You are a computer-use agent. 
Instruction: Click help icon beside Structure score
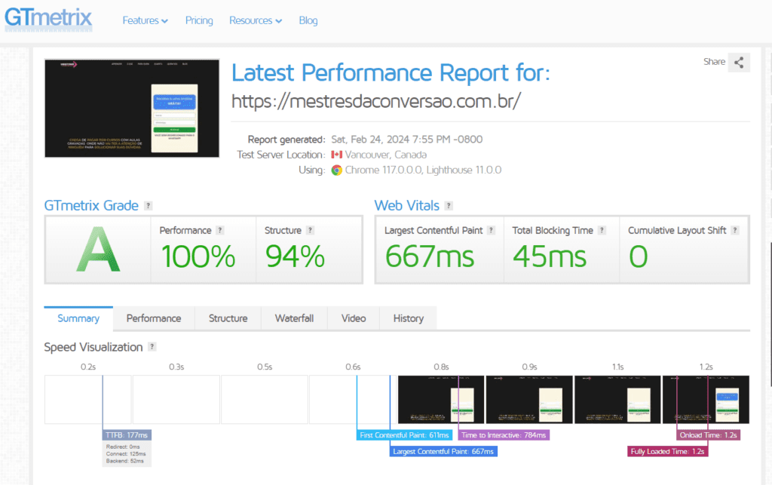coord(310,231)
